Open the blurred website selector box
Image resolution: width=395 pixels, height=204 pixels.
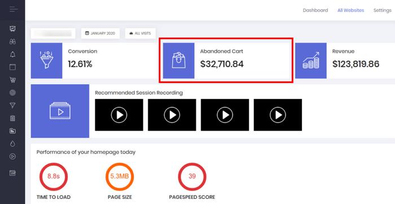(x=53, y=33)
